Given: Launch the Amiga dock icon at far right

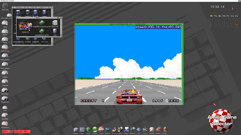Looking at the screenshot, I should click(x=165, y=130).
